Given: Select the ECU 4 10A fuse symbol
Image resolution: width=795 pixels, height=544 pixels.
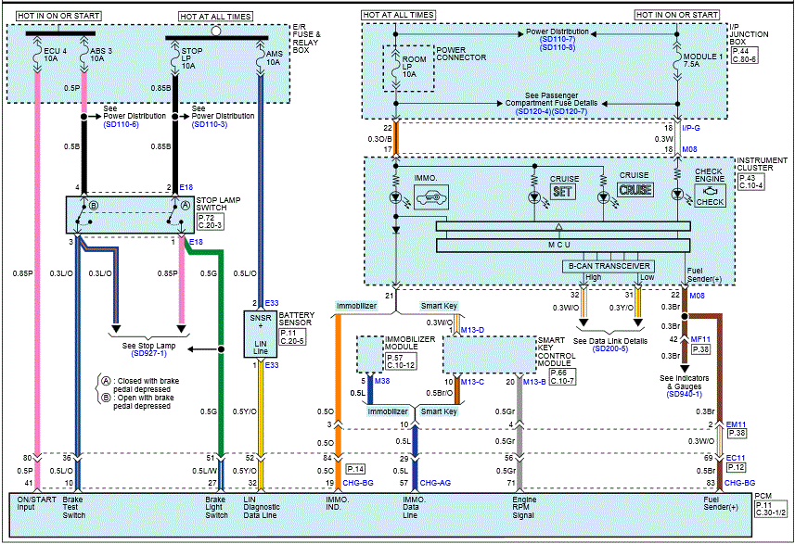Looking at the screenshot, I should click(x=38, y=58).
